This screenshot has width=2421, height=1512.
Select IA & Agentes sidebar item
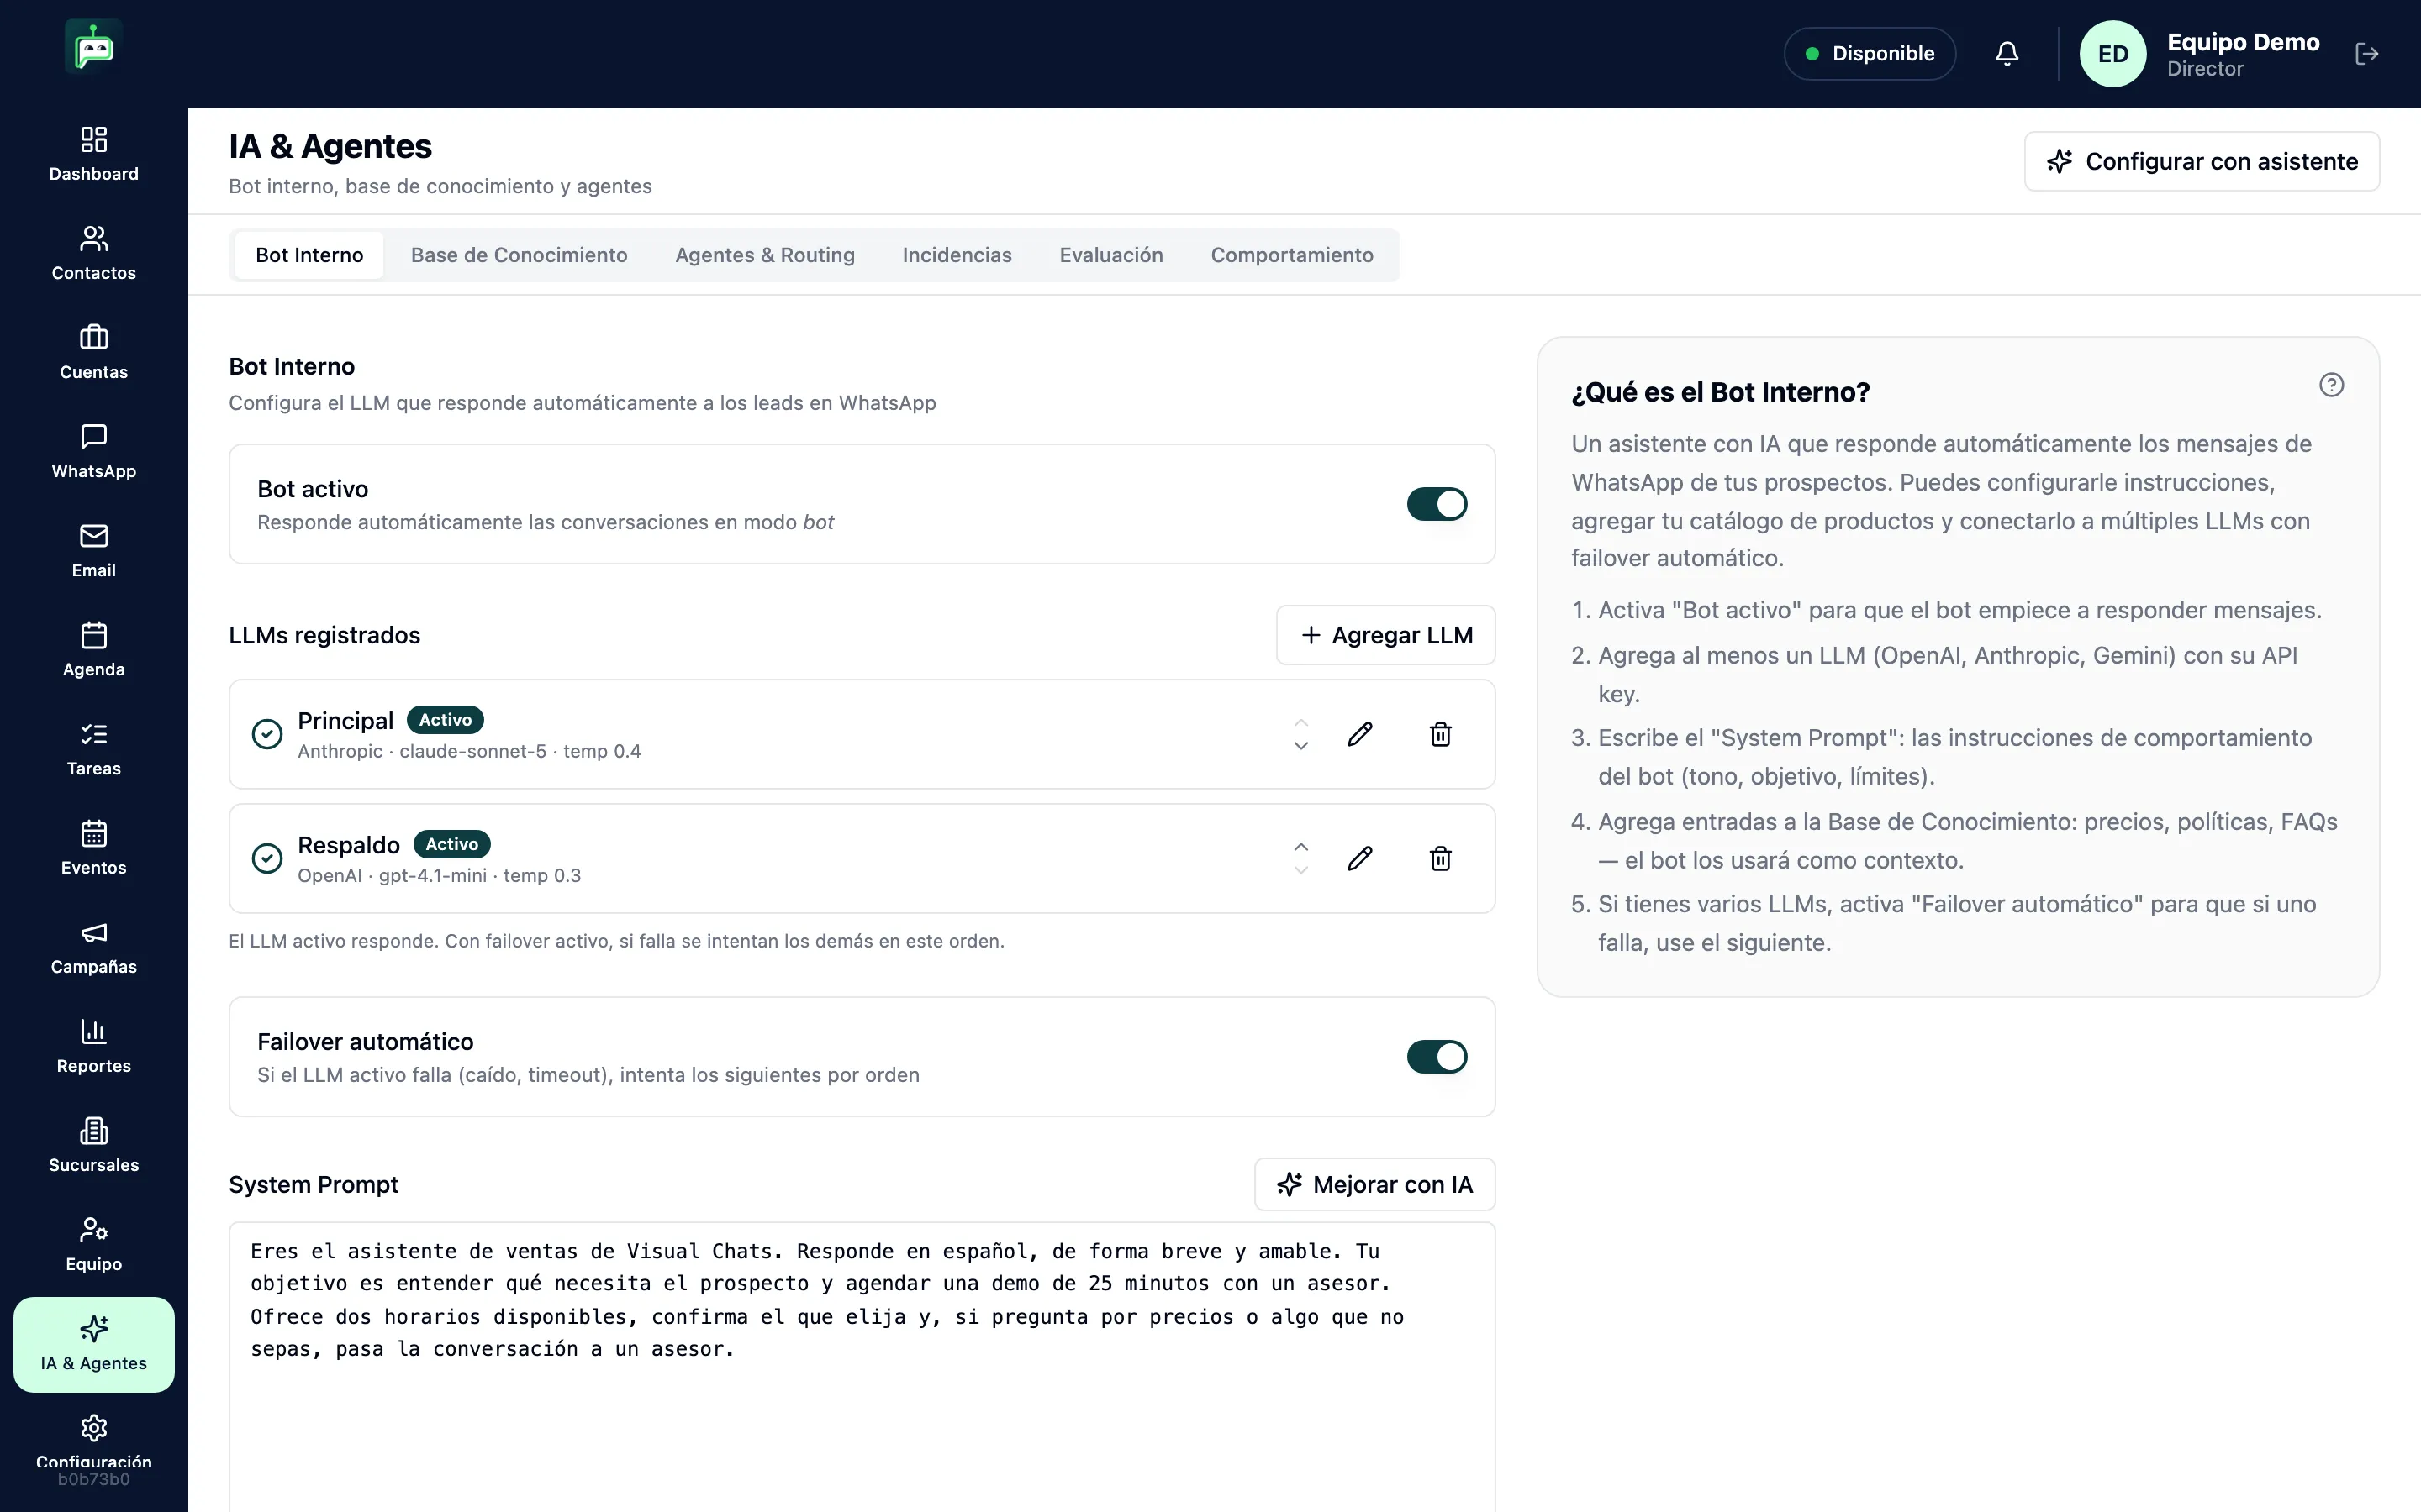click(94, 1344)
